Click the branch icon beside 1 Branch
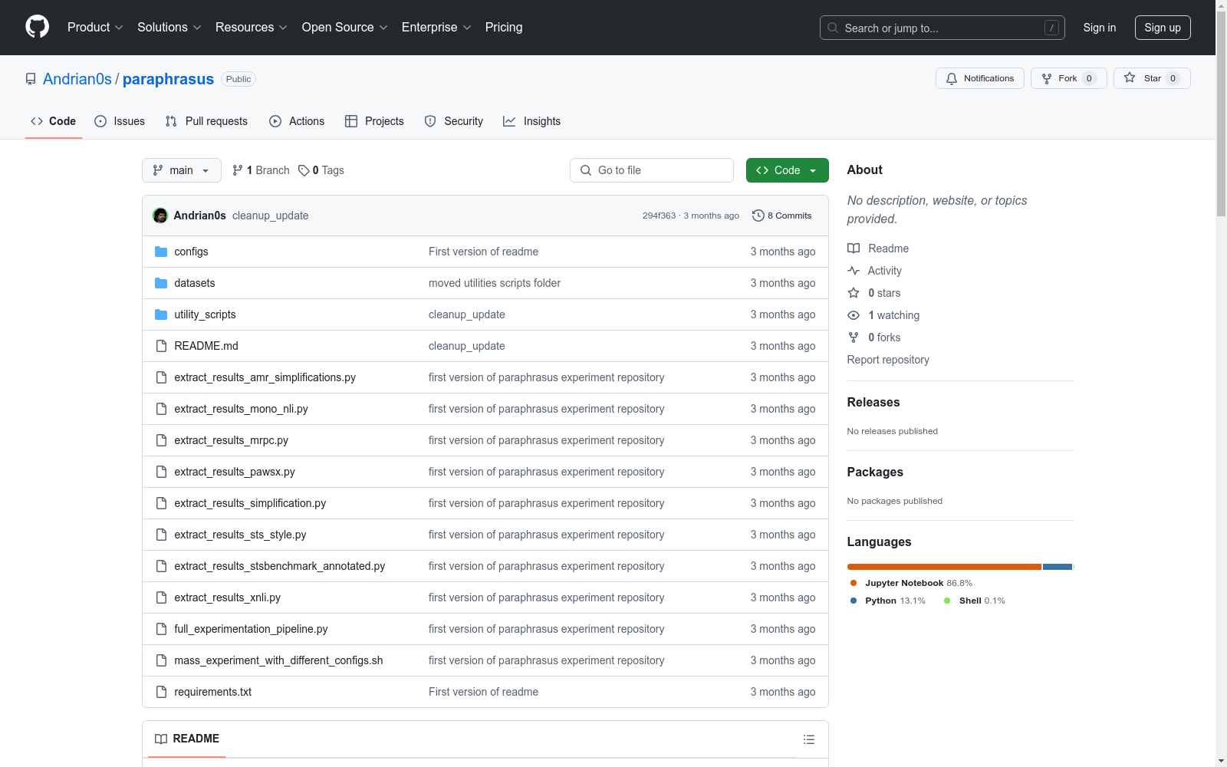The height and width of the screenshot is (767, 1227). pyautogui.click(x=238, y=170)
